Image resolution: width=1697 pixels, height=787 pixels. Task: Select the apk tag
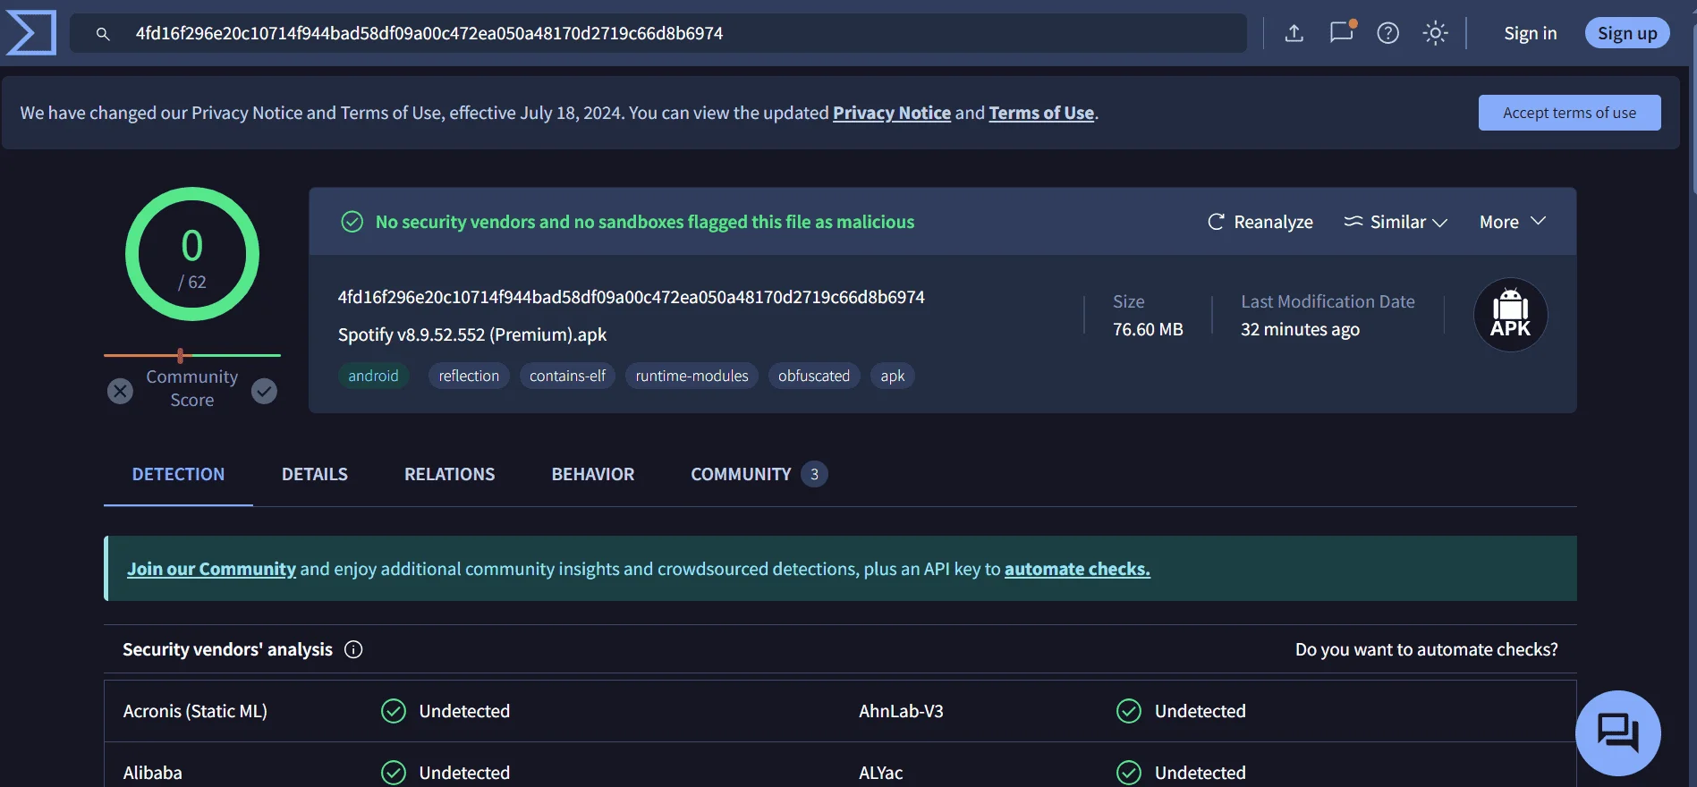tap(893, 376)
